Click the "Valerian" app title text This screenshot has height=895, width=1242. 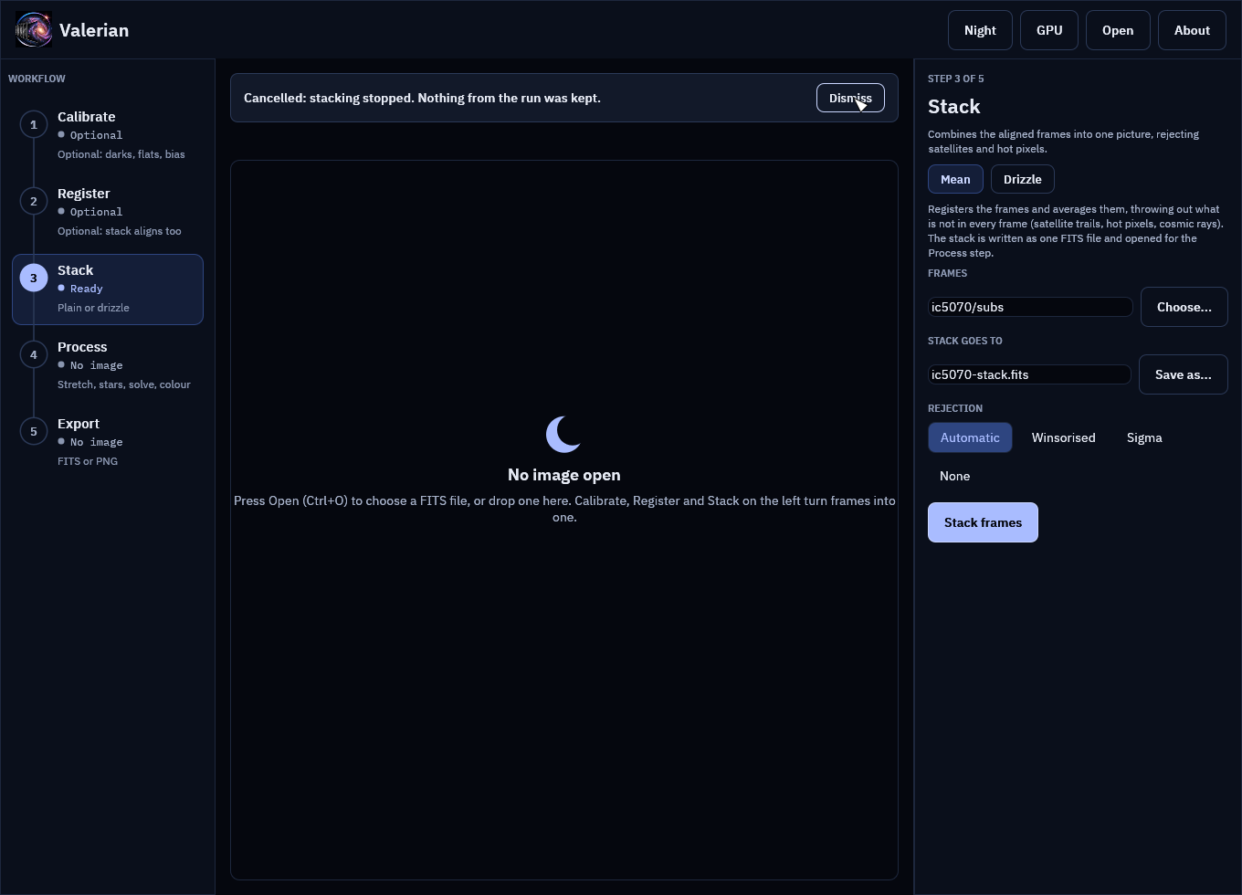94,30
